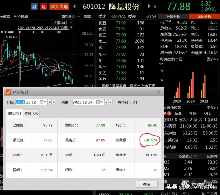Step end date forward with > button
The image size is (220, 195).
pyautogui.click(x=110, y=102)
